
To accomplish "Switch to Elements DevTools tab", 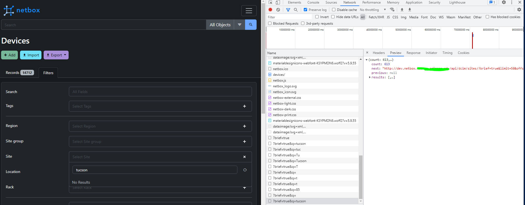I will point(294,2).
